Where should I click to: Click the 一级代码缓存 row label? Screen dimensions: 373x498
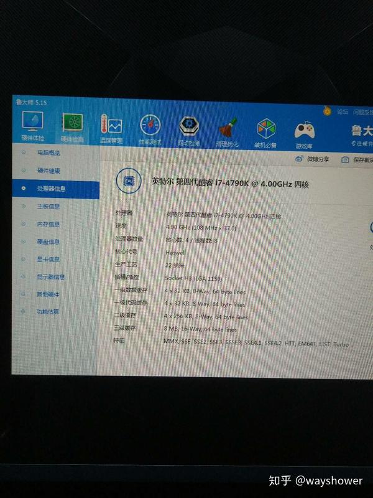pyautogui.click(x=131, y=303)
